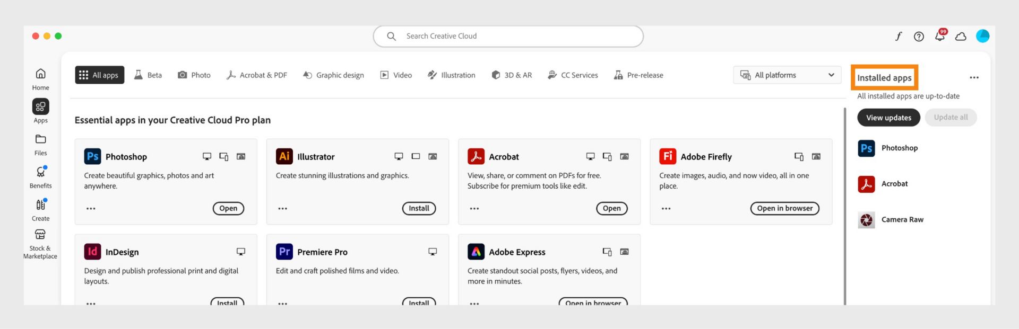Switch to the Beta tab
This screenshot has height=329, width=1019.
tap(148, 75)
